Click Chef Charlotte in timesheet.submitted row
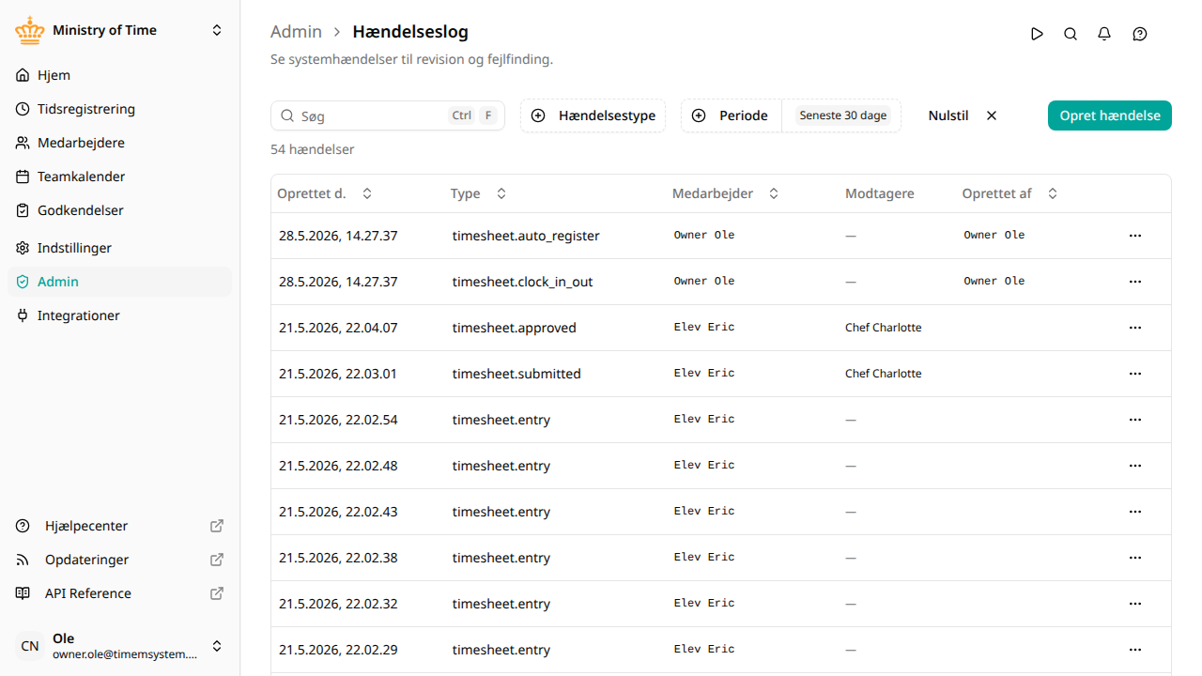This screenshot has width=1202, height=676. pos(884,374)
